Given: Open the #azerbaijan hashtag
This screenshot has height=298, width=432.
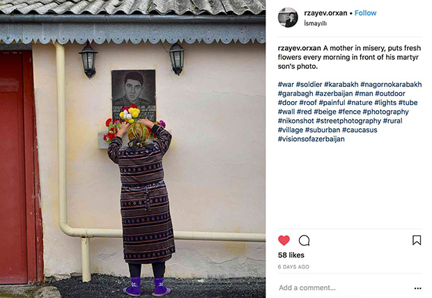Looking at the screenshot, I should click(334, 93).
